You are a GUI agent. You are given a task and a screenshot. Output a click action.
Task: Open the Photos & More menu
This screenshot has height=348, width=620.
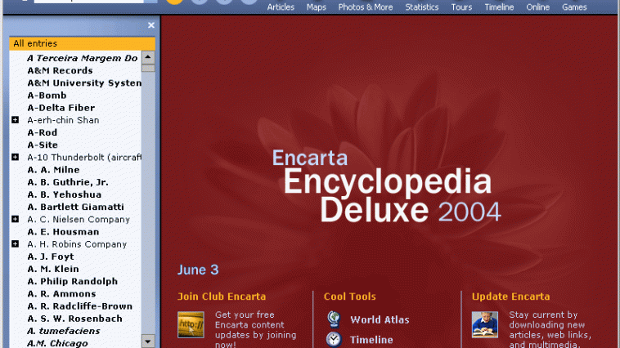(x=366, y=7)
